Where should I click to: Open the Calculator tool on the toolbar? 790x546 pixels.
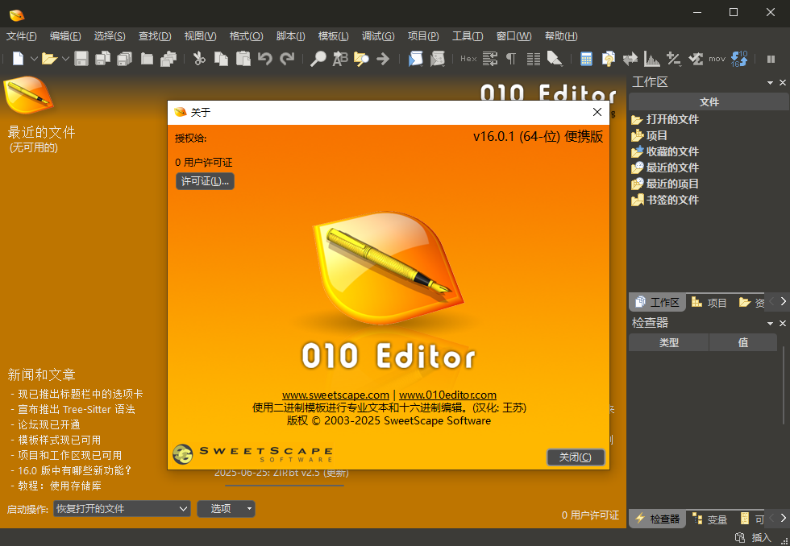586,58
